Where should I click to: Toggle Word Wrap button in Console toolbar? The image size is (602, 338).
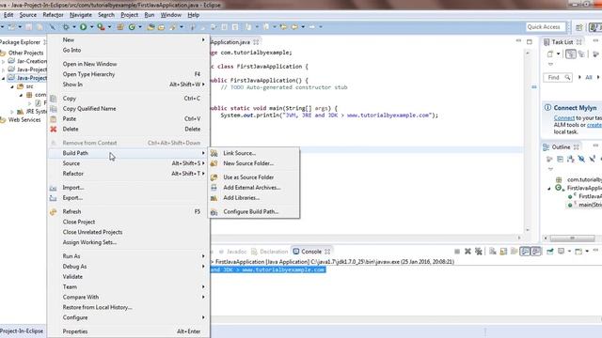[x=515, y=252]
